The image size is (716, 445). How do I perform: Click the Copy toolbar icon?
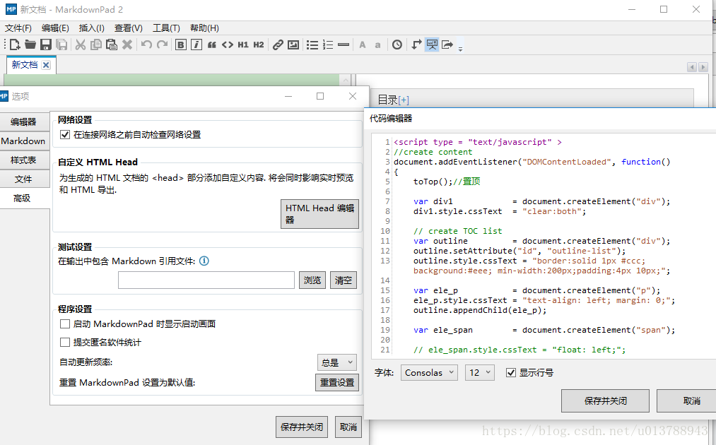click(x=96, y=44)
